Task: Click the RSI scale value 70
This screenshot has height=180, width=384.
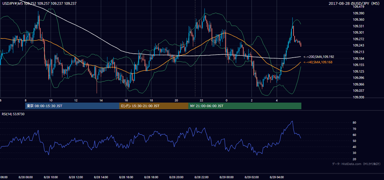Action: pyautogui.click(x=355, y=129)
